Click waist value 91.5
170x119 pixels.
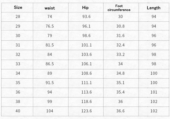50,83
